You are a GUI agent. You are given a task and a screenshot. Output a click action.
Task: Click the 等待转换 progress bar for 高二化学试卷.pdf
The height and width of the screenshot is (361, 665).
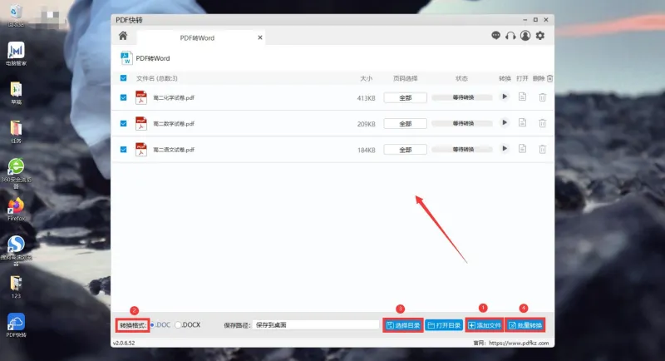point(462,97)
